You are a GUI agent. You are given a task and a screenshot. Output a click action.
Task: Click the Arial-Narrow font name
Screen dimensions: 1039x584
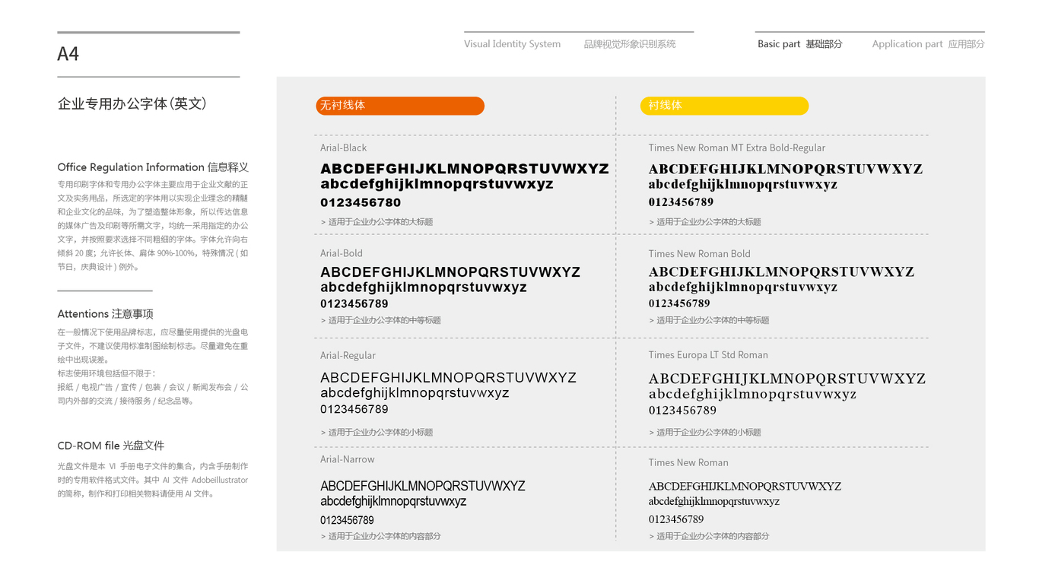348,459
